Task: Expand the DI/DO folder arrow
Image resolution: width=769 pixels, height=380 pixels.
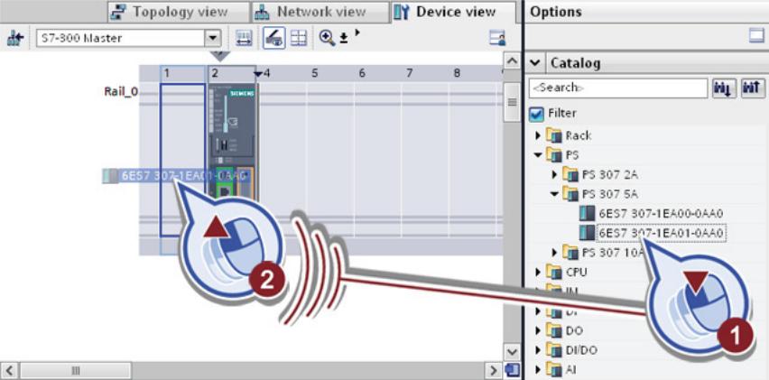Action: (x=538, y=350)
